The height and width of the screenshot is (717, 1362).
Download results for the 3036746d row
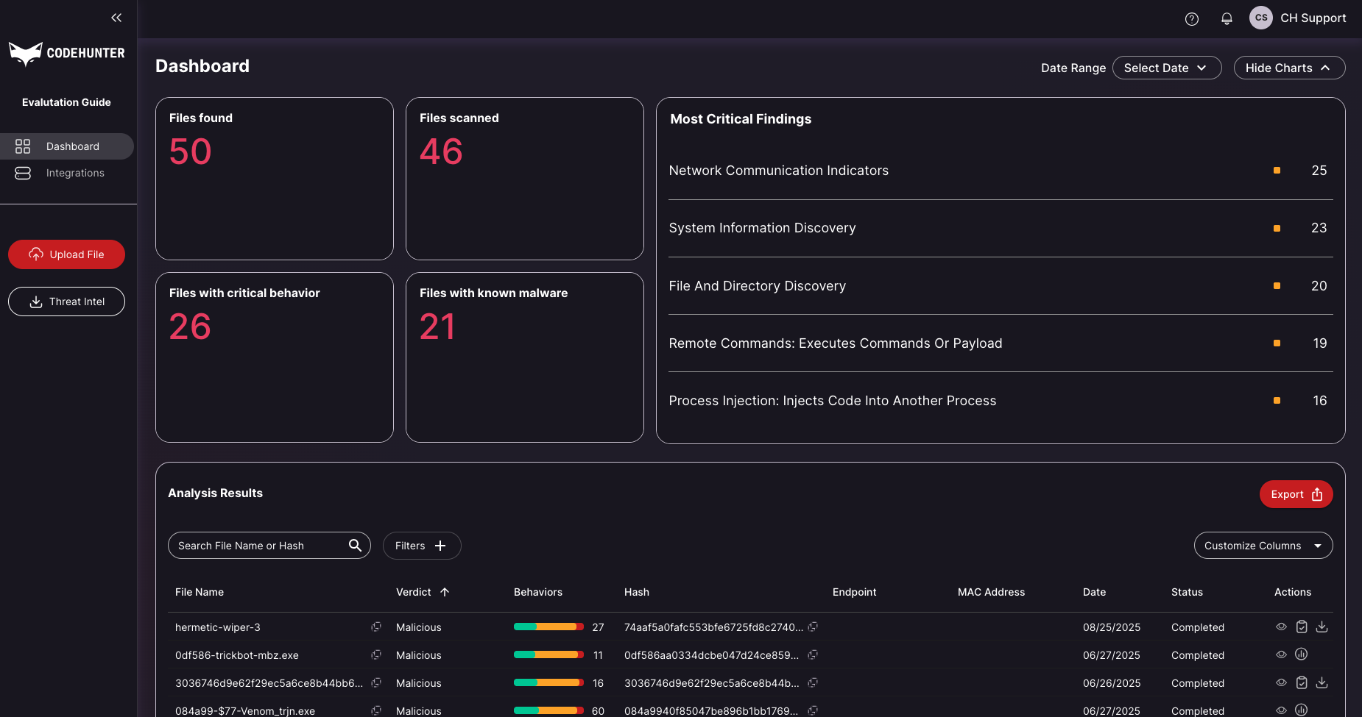pyautogui.click(x=1322, y=682)
